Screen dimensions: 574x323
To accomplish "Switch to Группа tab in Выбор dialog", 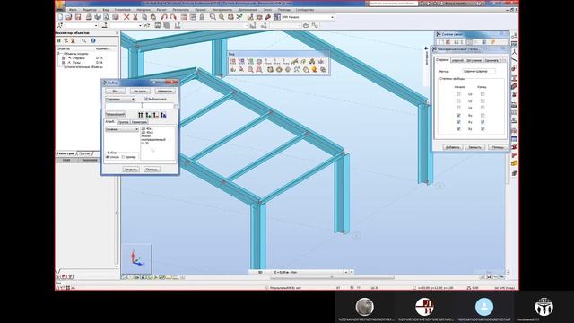I will 124,122.
